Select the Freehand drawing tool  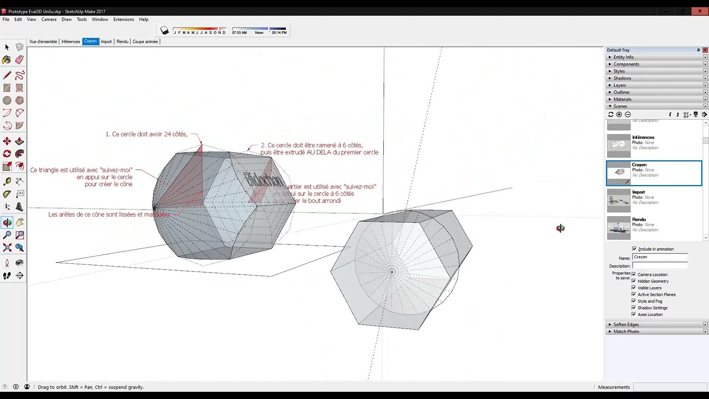19,75
